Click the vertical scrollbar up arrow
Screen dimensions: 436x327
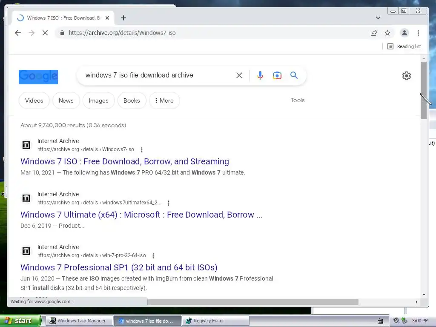tap(424, 59)
